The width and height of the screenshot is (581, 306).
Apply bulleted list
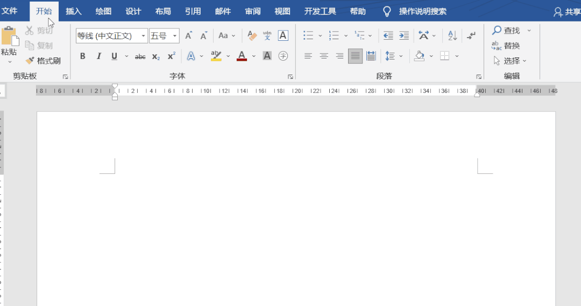point(308,35)
